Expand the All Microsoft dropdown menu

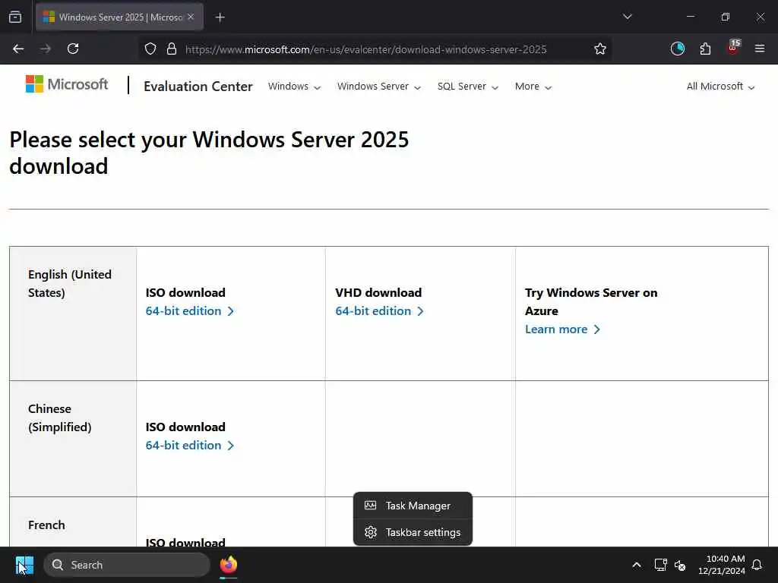[x=720, y=87]
